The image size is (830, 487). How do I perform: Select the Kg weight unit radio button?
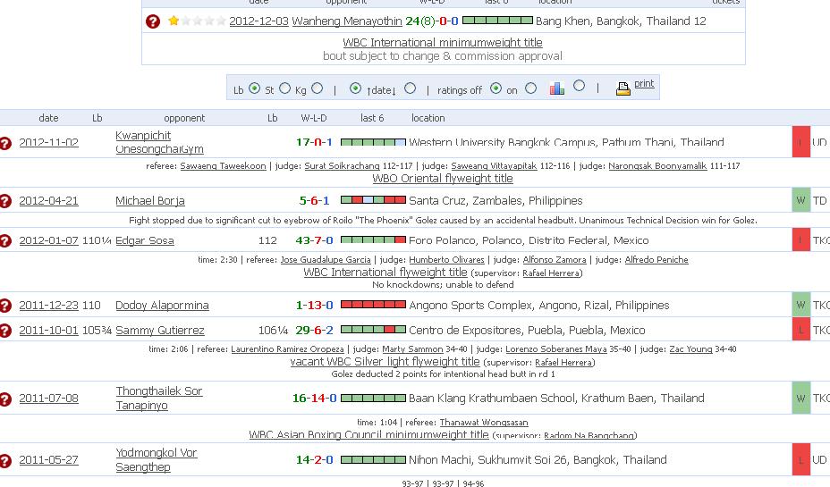click(x=318, y=88)
